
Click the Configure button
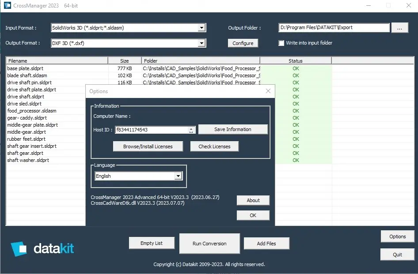tap(243, 43)
